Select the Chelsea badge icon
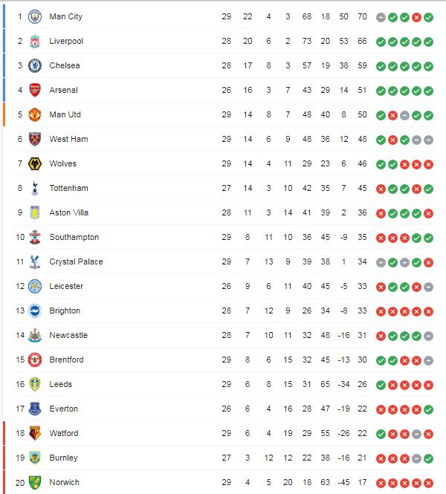This screenshot has width=446, height=494. click(x=34, y=65)
